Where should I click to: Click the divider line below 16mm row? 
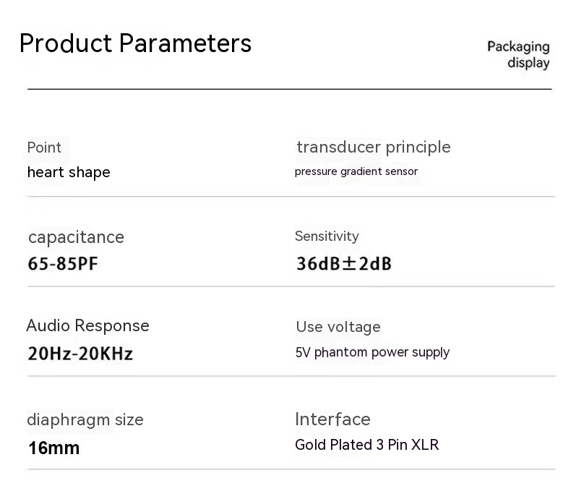pos(289,469)
